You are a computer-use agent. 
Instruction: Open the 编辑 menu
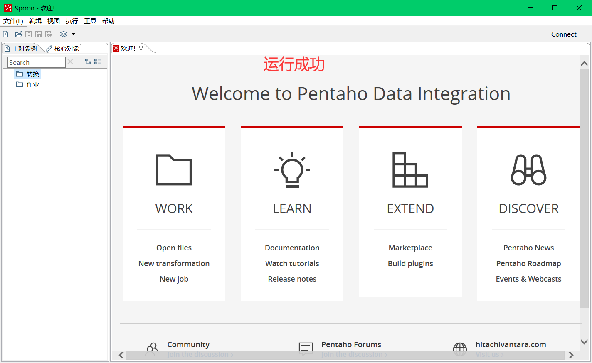[35, 21]
